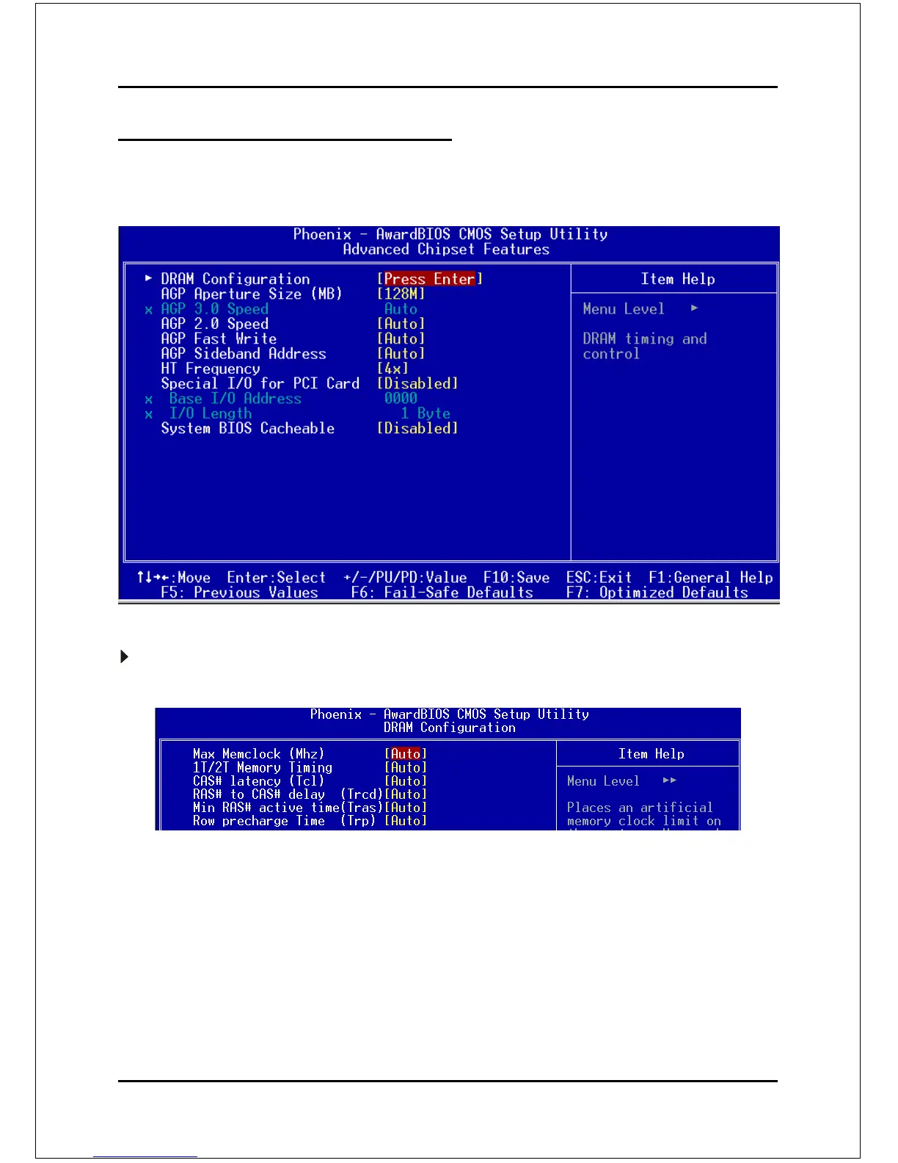Click F10:Save in the footer

click(516, 578)
